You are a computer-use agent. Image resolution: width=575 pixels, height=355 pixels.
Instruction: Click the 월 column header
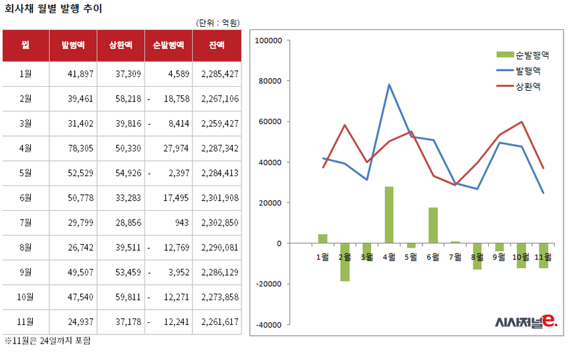coord(25,45)
